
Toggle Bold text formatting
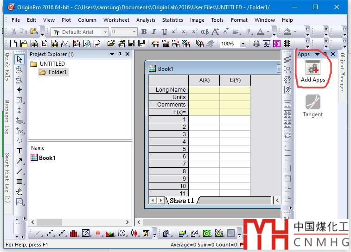[x=144, y=32]
